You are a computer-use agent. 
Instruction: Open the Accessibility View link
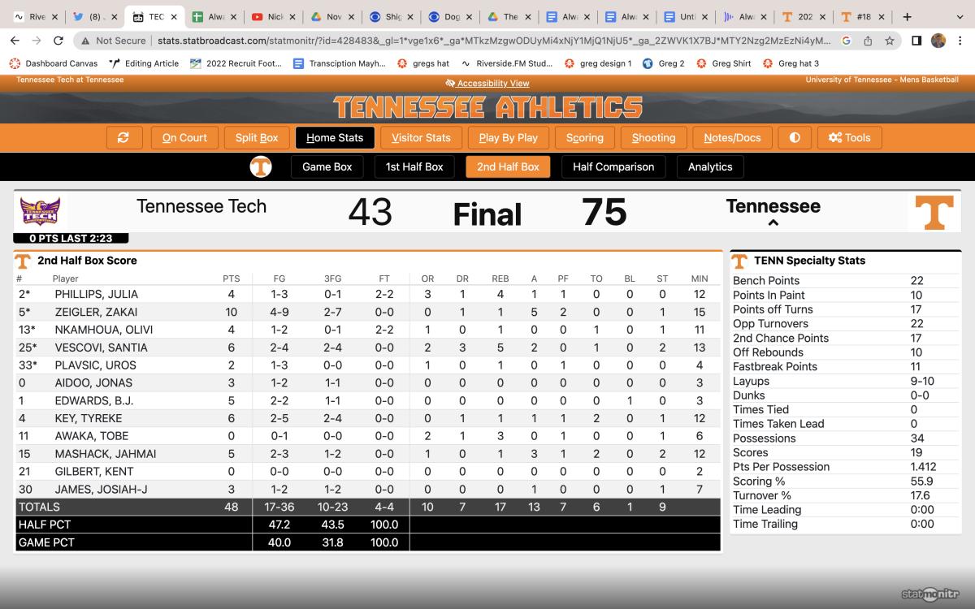pyautogui.click(x=487, y=83)
